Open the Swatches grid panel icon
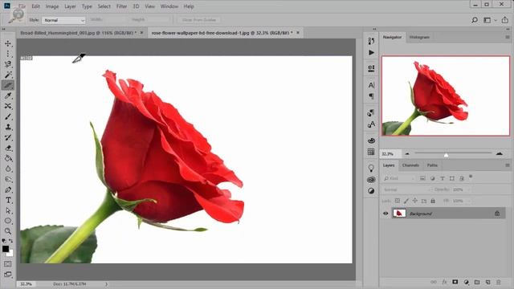This screenshot has height=289, width=514. tap(371, 152)
